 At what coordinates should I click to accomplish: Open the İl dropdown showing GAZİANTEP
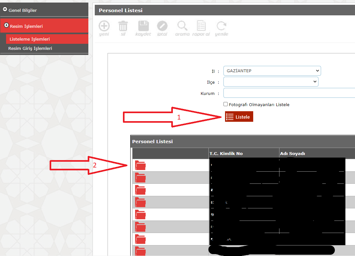coord(272,71)
